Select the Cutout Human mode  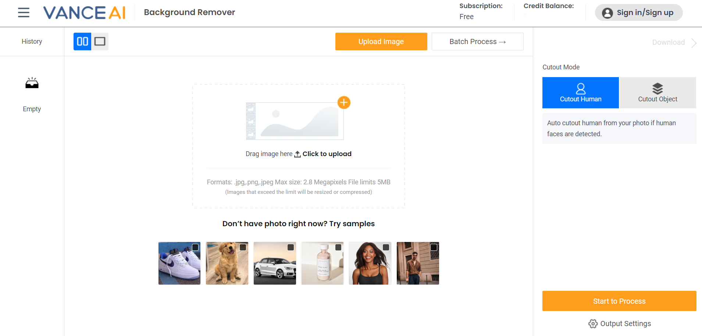[580, 93]
